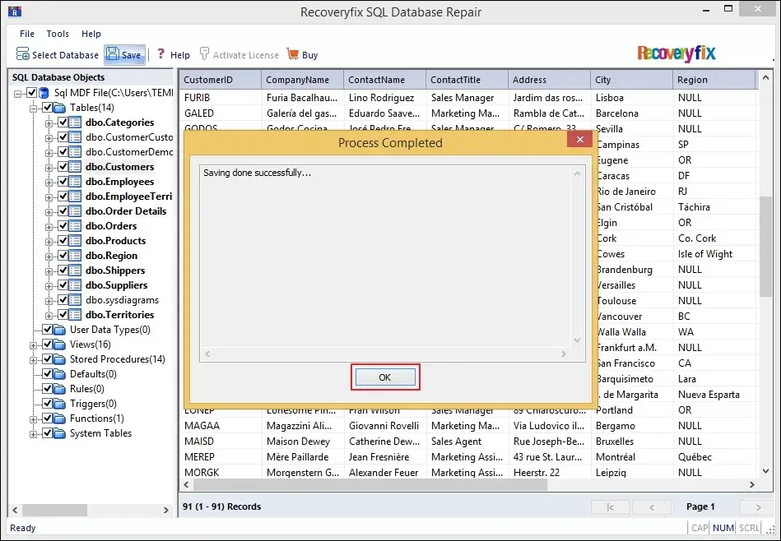781x541 pixels.
Task: Go to the previous records page
Action: pos(652,507)
